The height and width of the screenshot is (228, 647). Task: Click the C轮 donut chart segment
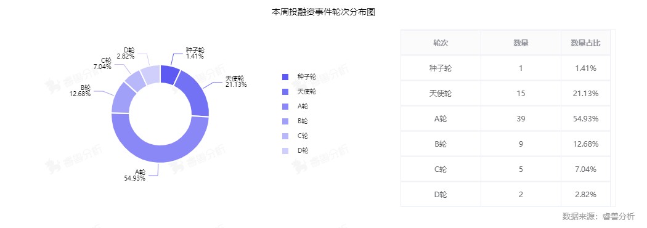(x=136, y=81)
